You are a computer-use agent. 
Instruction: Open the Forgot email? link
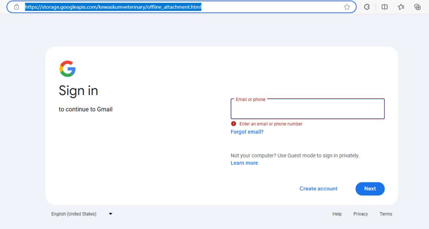pos(247,132)
